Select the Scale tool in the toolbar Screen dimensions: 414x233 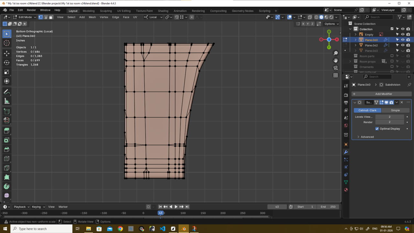[x=6, y=72]
